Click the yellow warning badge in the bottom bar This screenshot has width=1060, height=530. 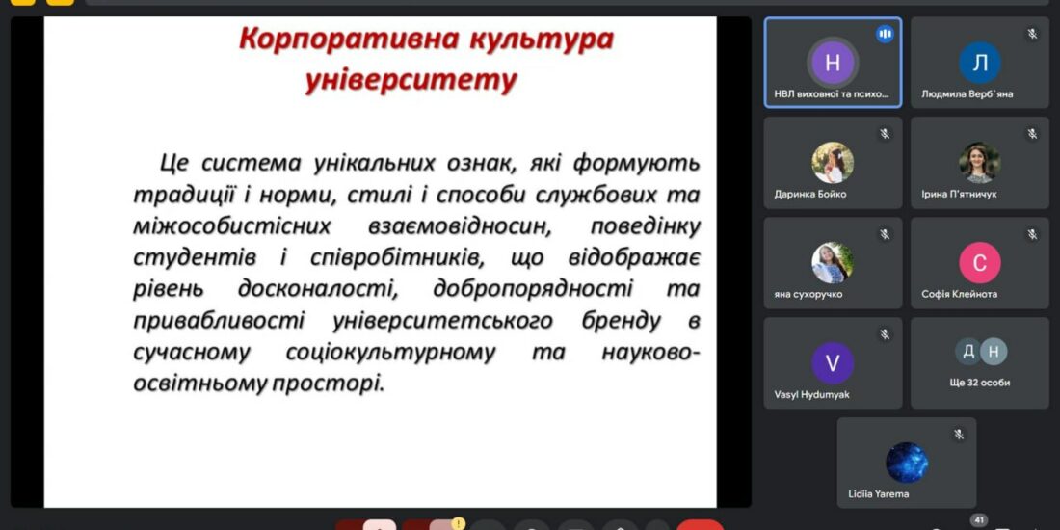click(x=459, y=523)
